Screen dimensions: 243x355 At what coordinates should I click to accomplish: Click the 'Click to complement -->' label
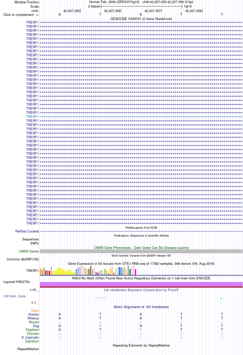point(21,15)
